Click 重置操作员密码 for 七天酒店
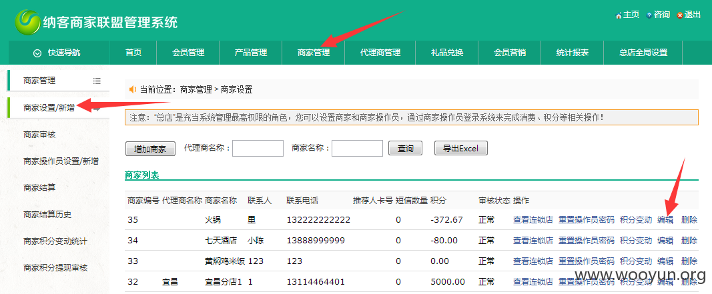 coord(587,241)
